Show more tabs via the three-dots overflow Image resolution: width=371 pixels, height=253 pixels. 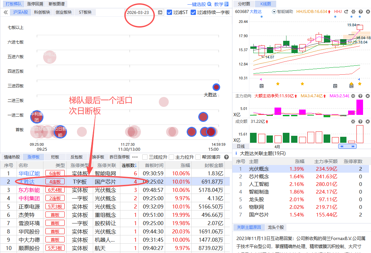pos(135,157)
